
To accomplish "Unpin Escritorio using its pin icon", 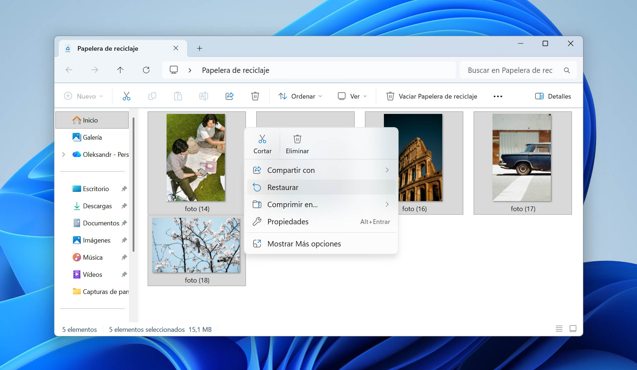I will (x=124, y=189).
